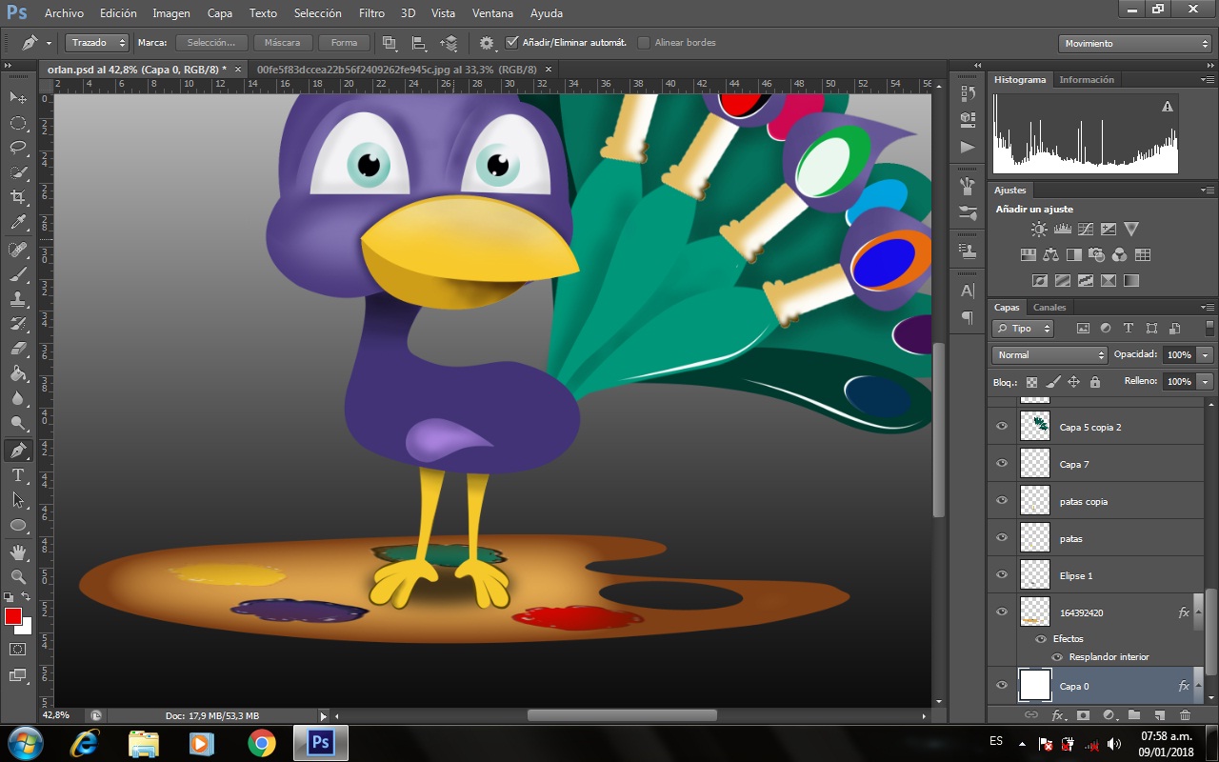1219x762 pixels.
Task: Switch to the Canales tab
Action: [1049, 308]
